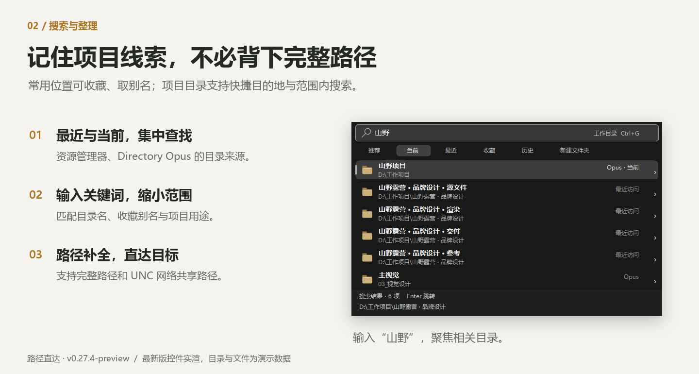Screen dimensions: 699x374
Task: Select the 当前 tab
Action: 413,151
